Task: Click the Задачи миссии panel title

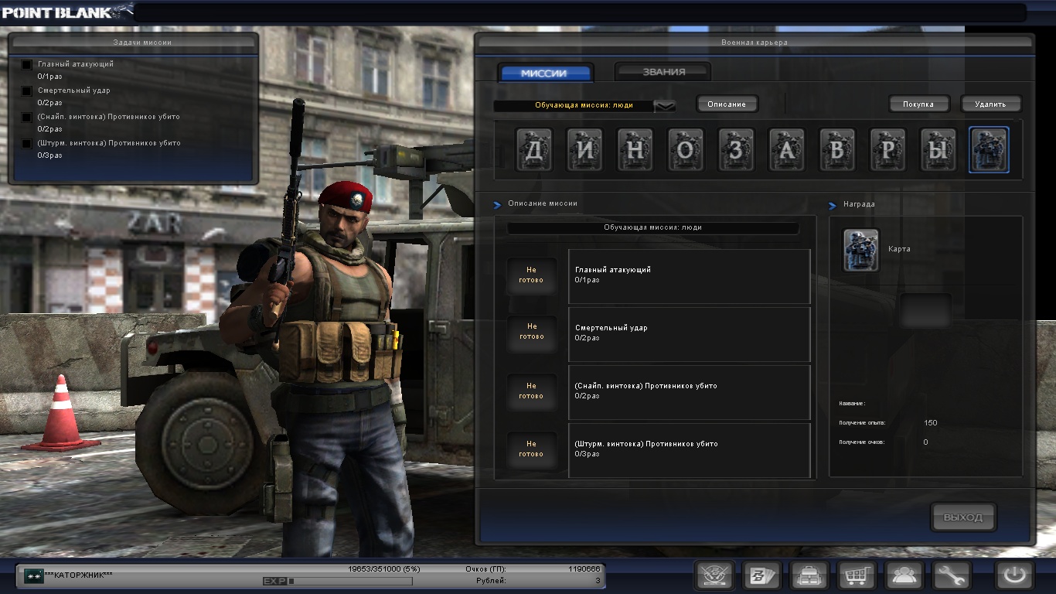Action: [x=142, y=43]
